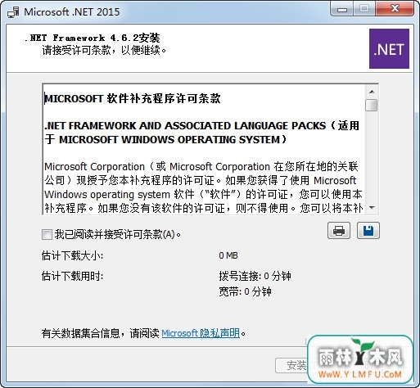Click the heading MICROSOFT 软件补充程序许可条款
Viewport: 420px width, 388px height.
coord(133,99)
